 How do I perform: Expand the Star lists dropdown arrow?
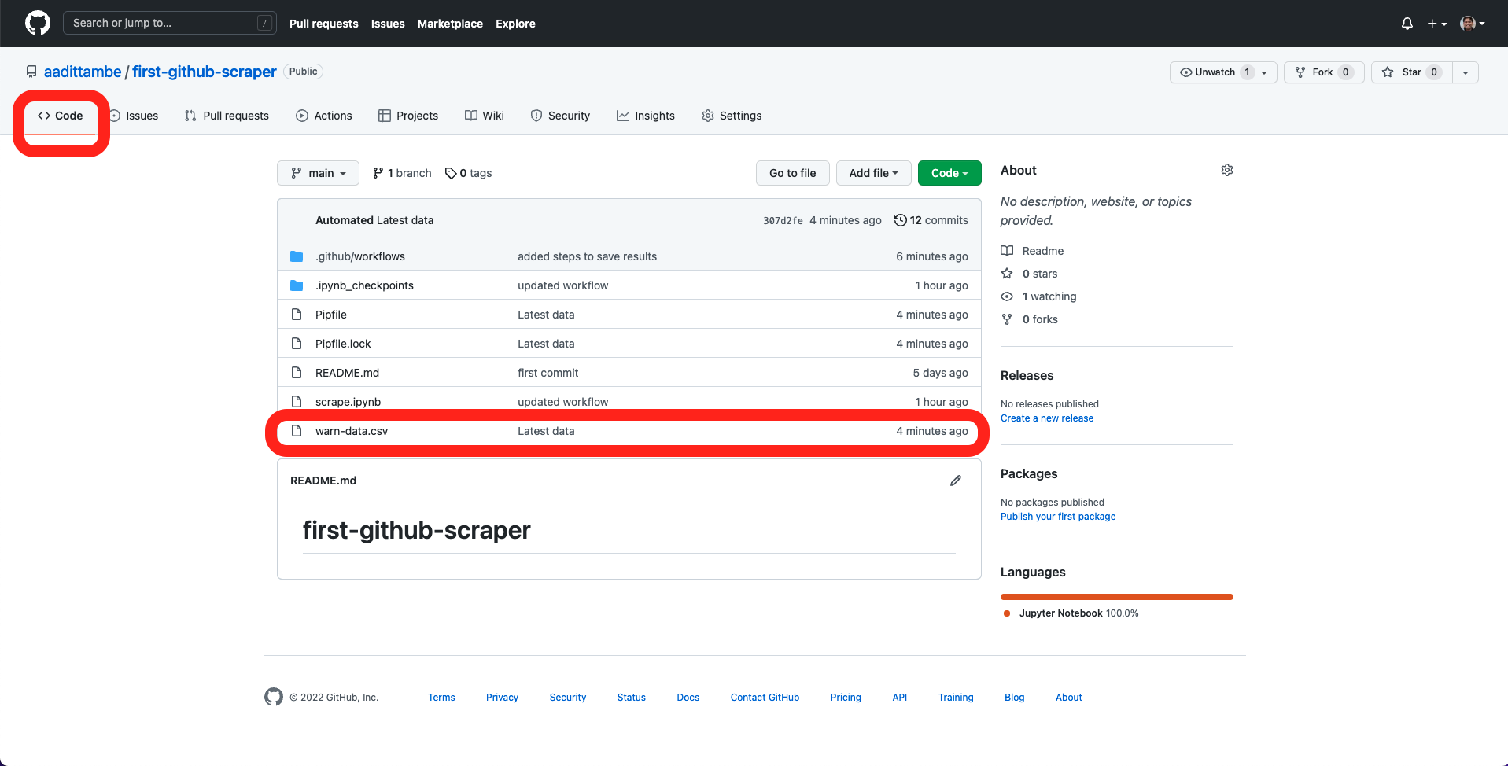point(1466,72)
